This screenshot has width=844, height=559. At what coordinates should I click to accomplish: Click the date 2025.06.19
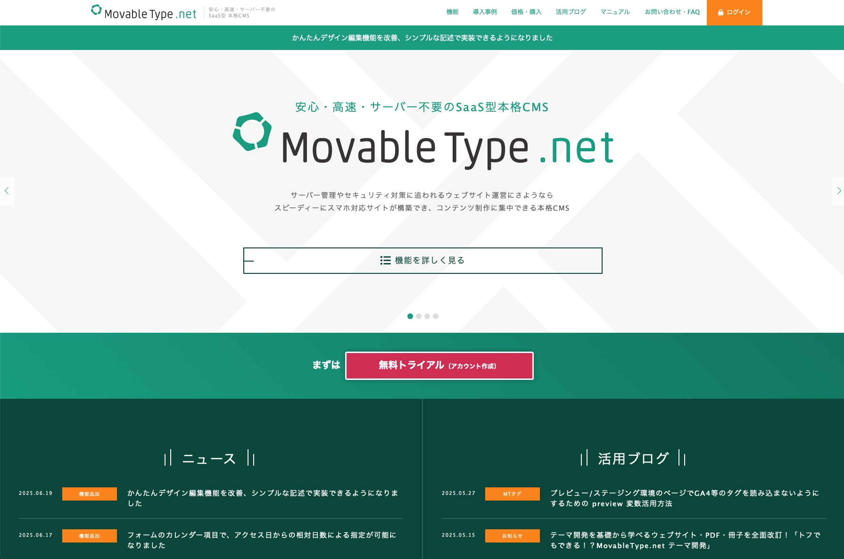coord(36,493)
